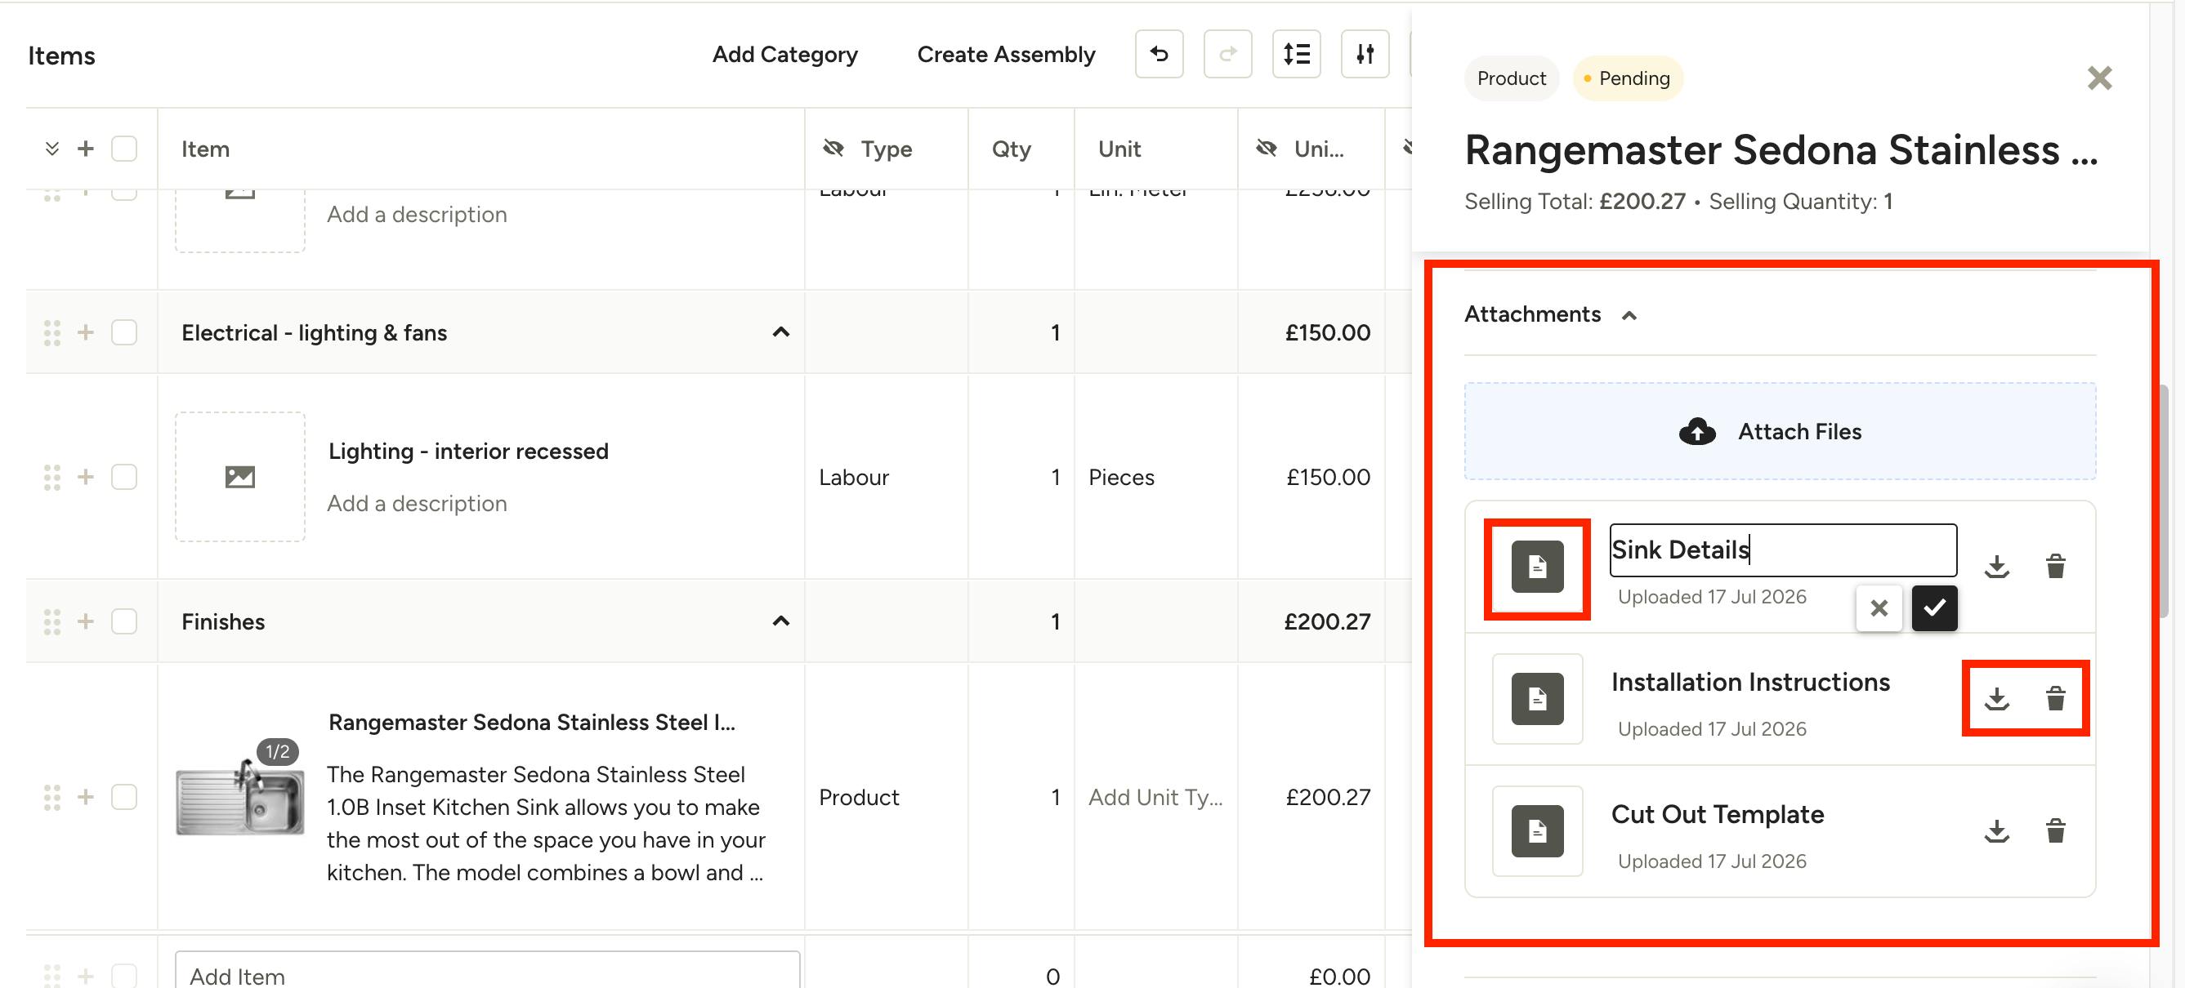Collapse the Finishes category
This screenshot has width=2185, height=988.
780,621
